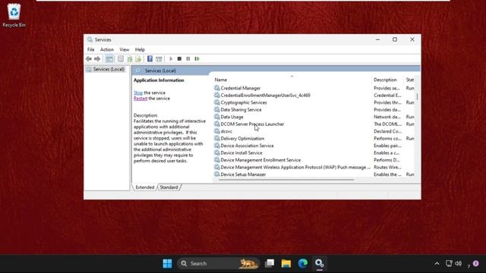Click the Stop Service square button
This screenshot has width=486, height=273.
179,59
